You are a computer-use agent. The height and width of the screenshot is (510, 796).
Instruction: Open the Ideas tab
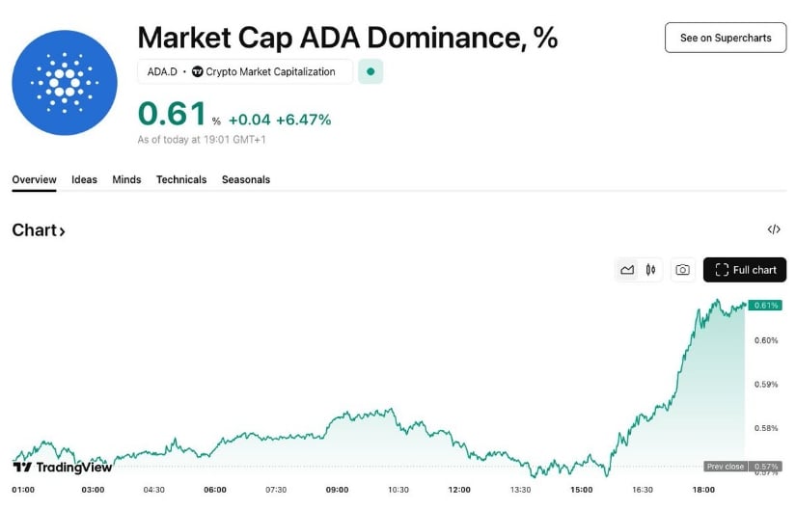(x=84, y=179)
